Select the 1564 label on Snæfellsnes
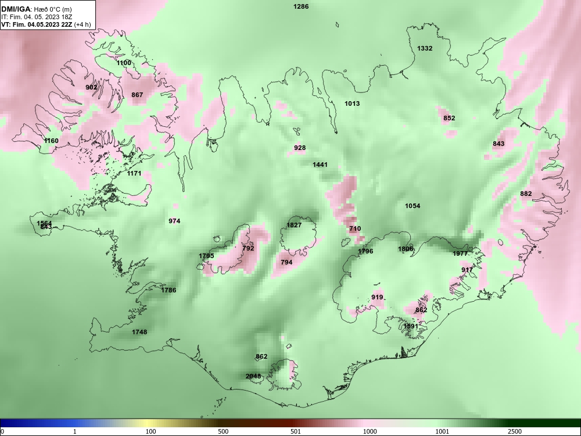This screenshot has height=436, width=581. (x=45, y=223)
